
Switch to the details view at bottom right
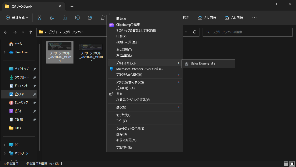click(x=286, y=163)
